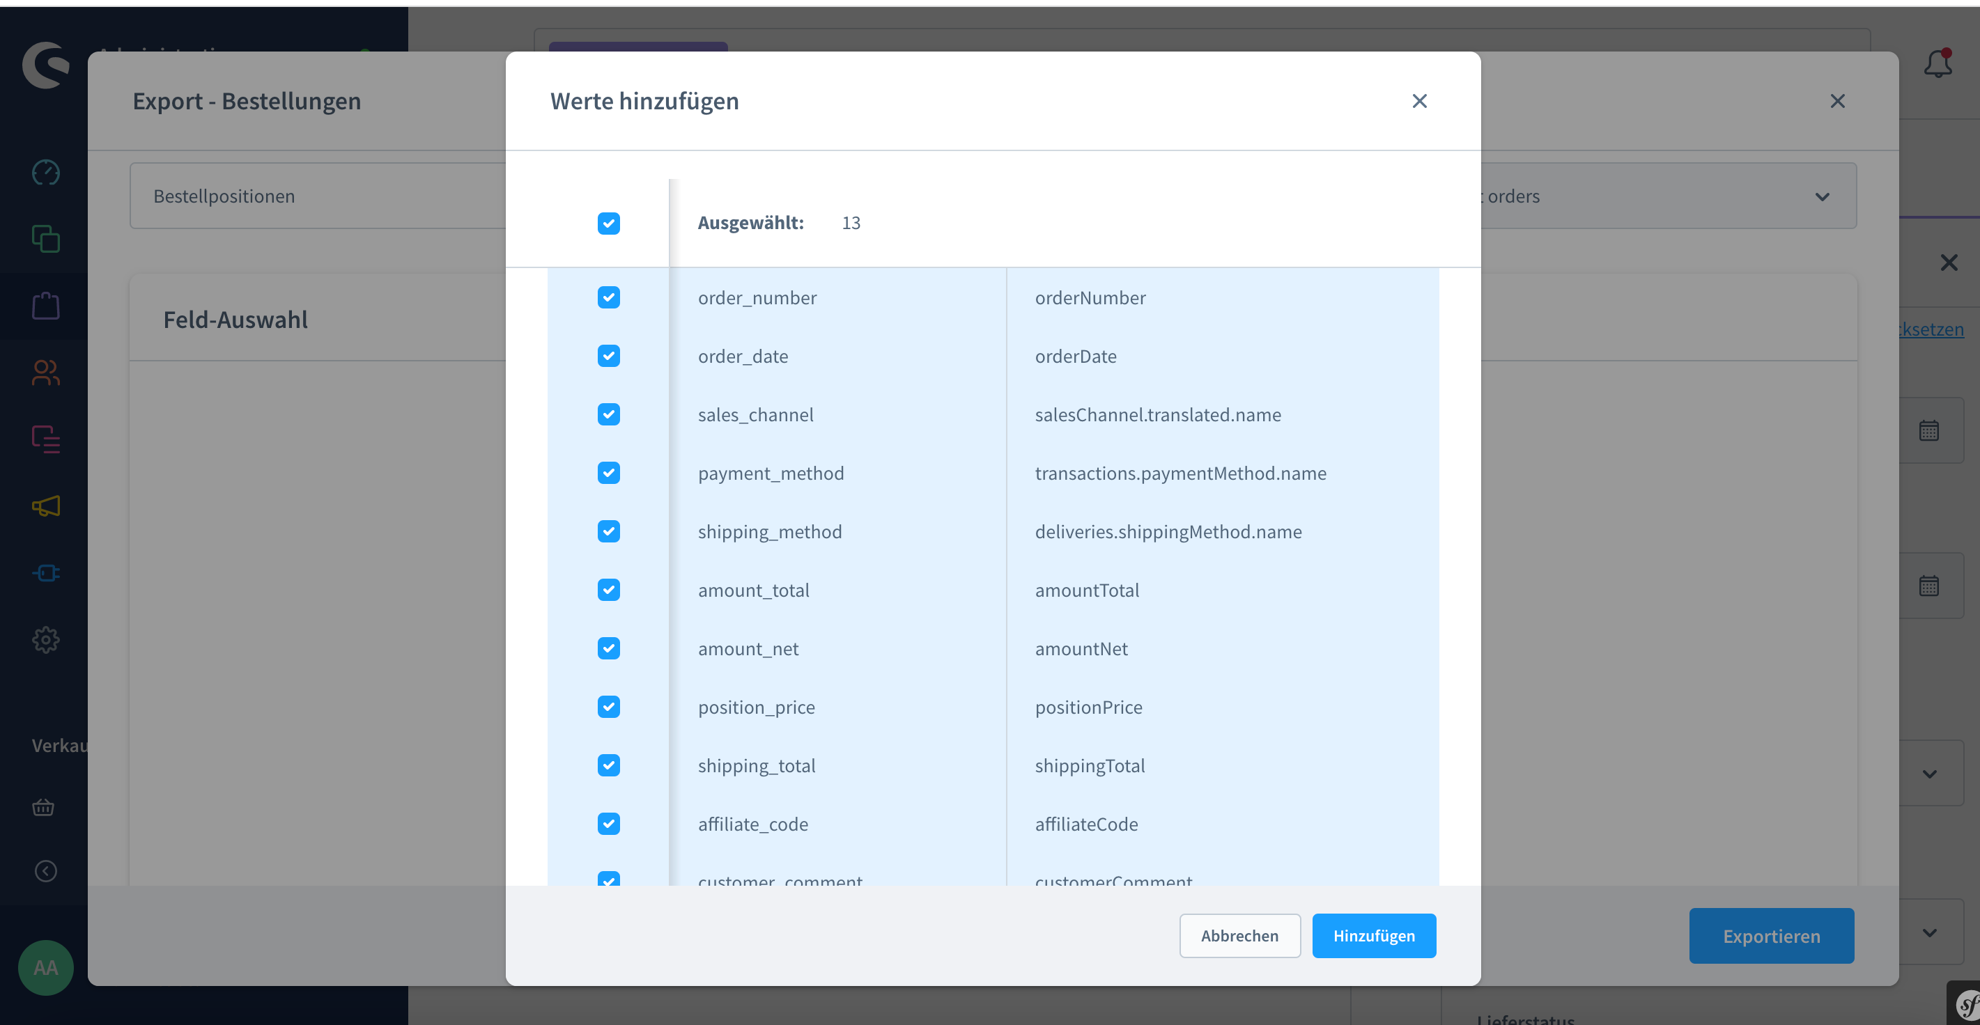The image size is (1980, 1025).
Task: Open the Extensions plug icon in sidebar
Action: [x=46, y=572]
